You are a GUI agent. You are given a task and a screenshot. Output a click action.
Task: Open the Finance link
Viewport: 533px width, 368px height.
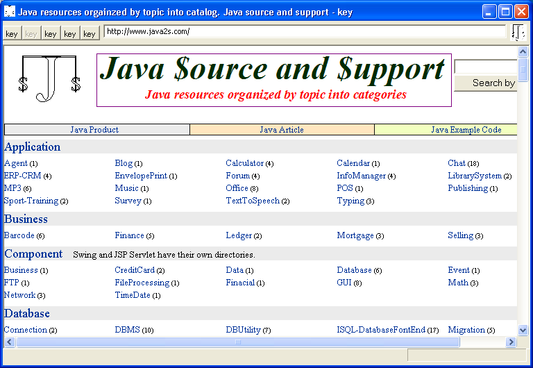tap(130, 235)
